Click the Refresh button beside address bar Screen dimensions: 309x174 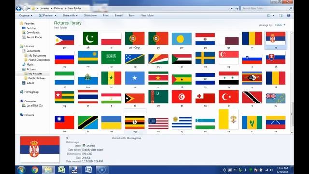(237, 8)
